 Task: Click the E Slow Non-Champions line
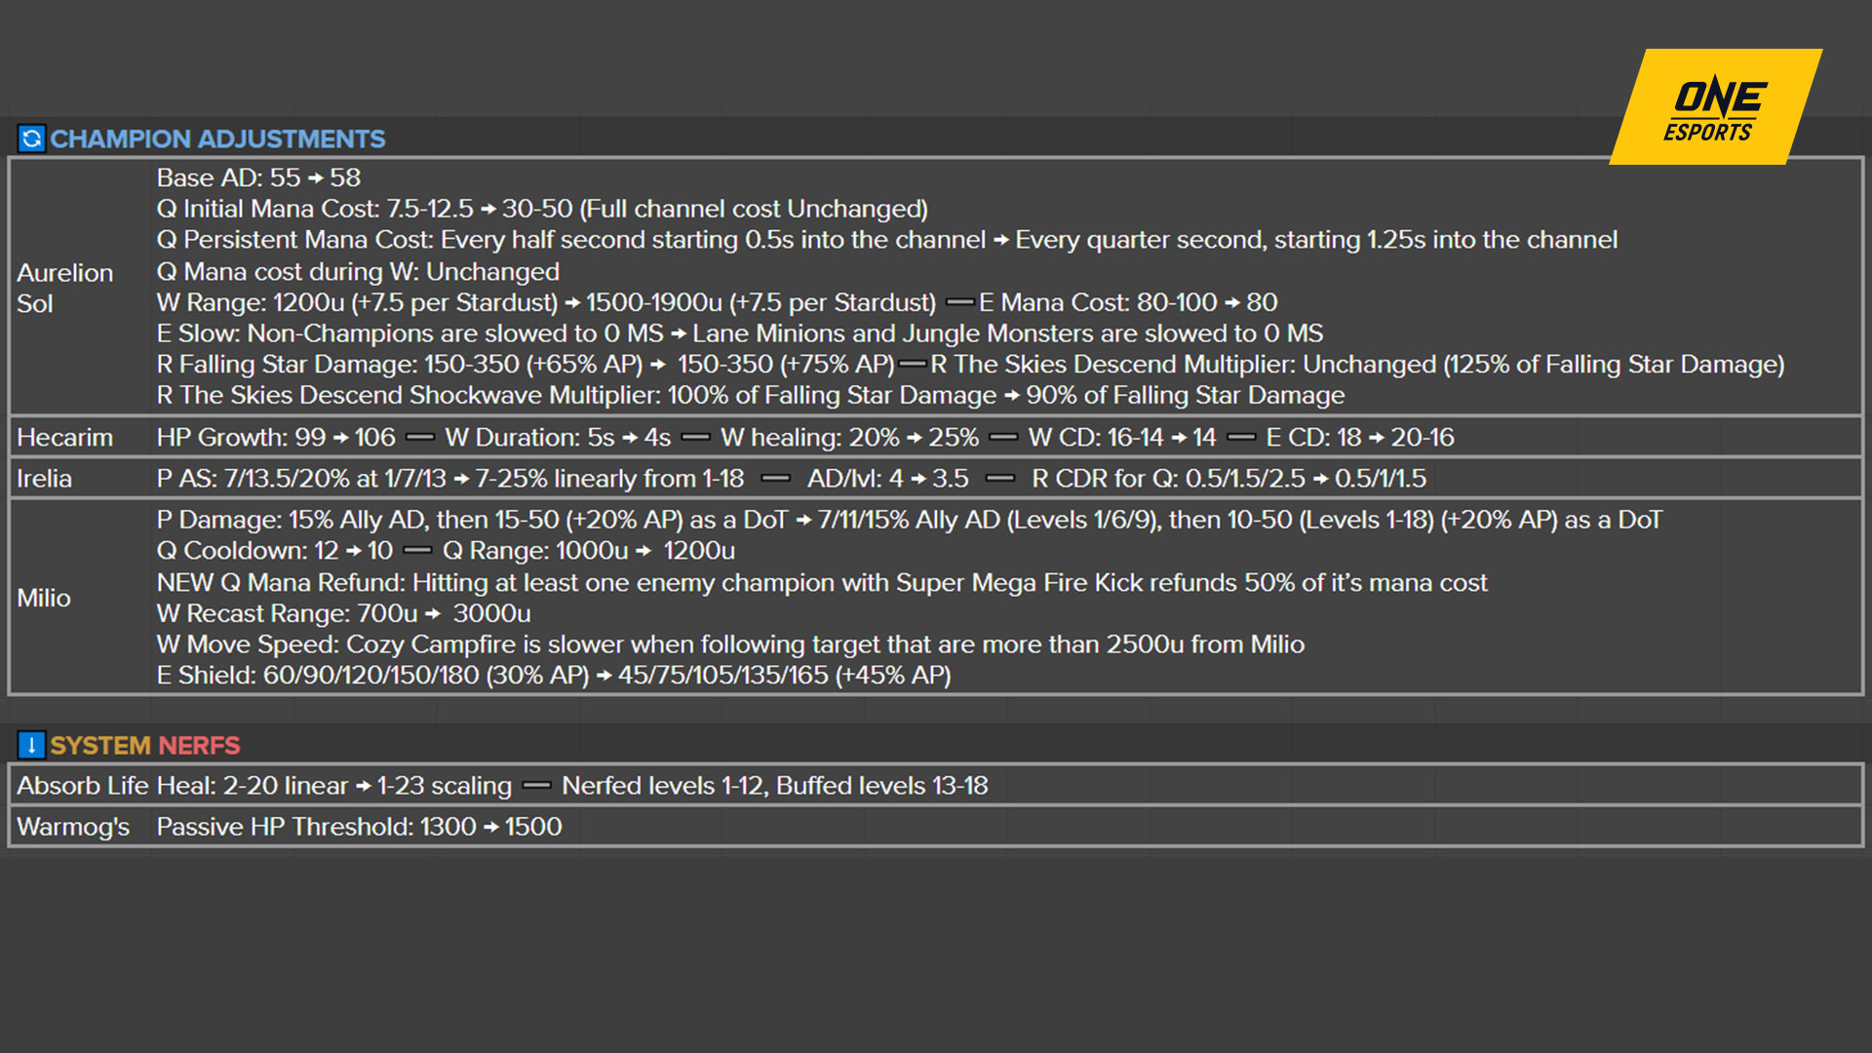point(739,333)
